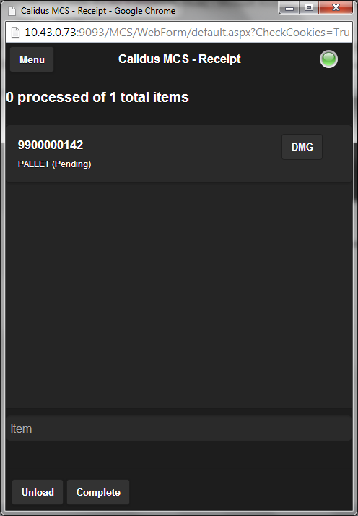Click the Chrome window title text
The width and height of the screenshot is (358, 516).
coord(98,11)
